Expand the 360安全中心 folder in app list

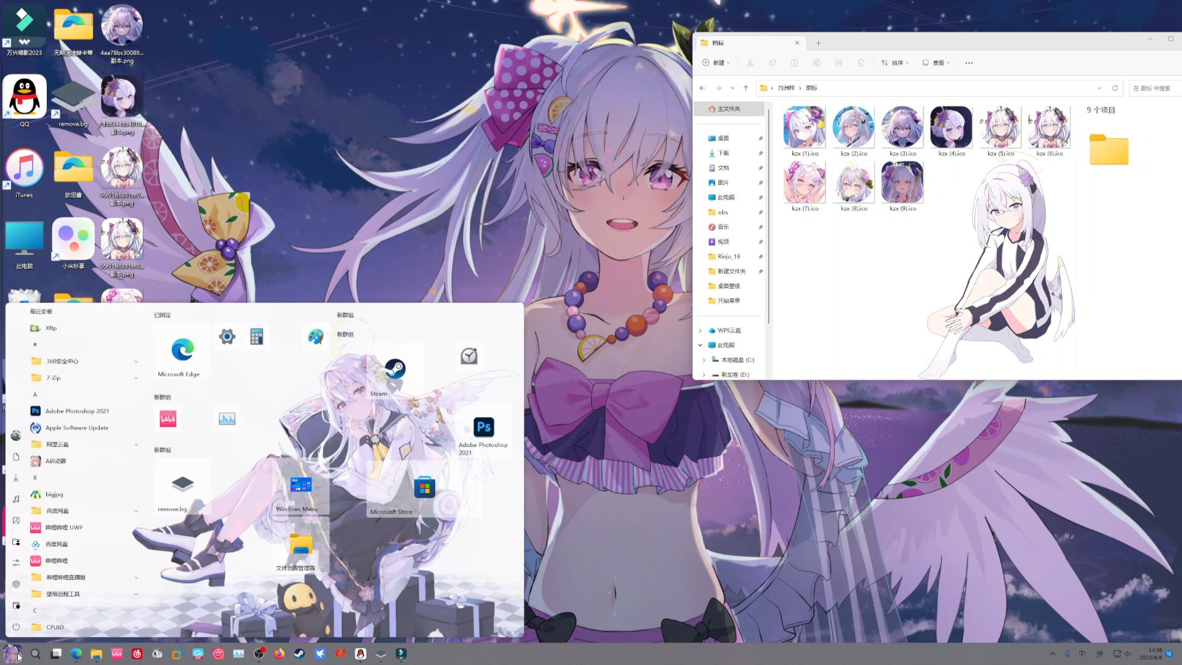136,361
